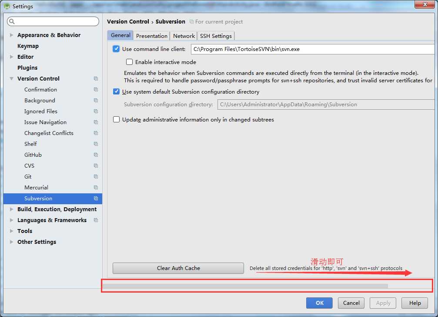438x317 pixels.
Task: Expand the Editor section
Action: coord(11,57)
